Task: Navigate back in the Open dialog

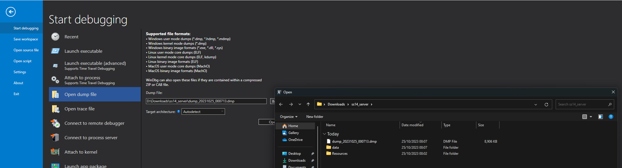Action: pos(281,104)
